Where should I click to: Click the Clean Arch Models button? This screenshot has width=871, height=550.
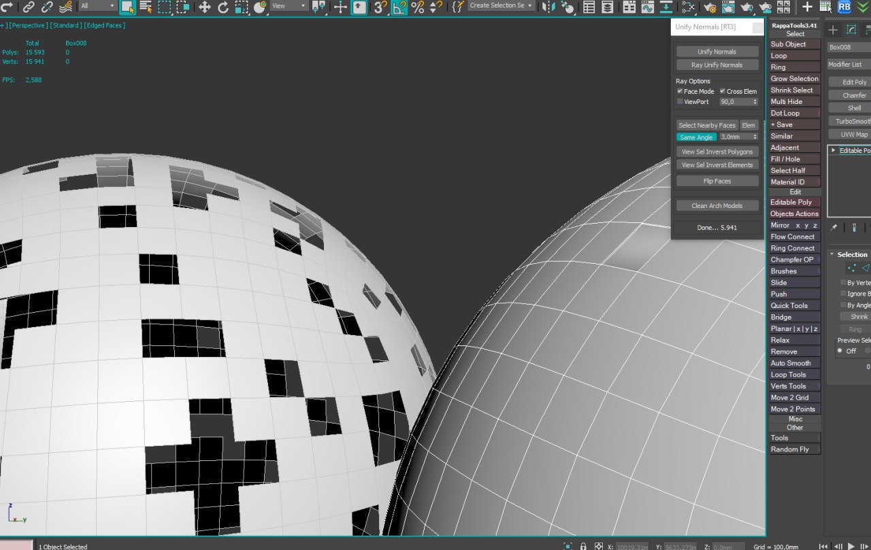tap(717, 206)
